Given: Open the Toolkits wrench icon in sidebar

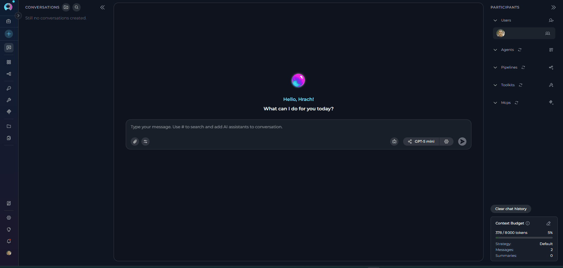Looking at the screenshot, I should tap(9, 100).
